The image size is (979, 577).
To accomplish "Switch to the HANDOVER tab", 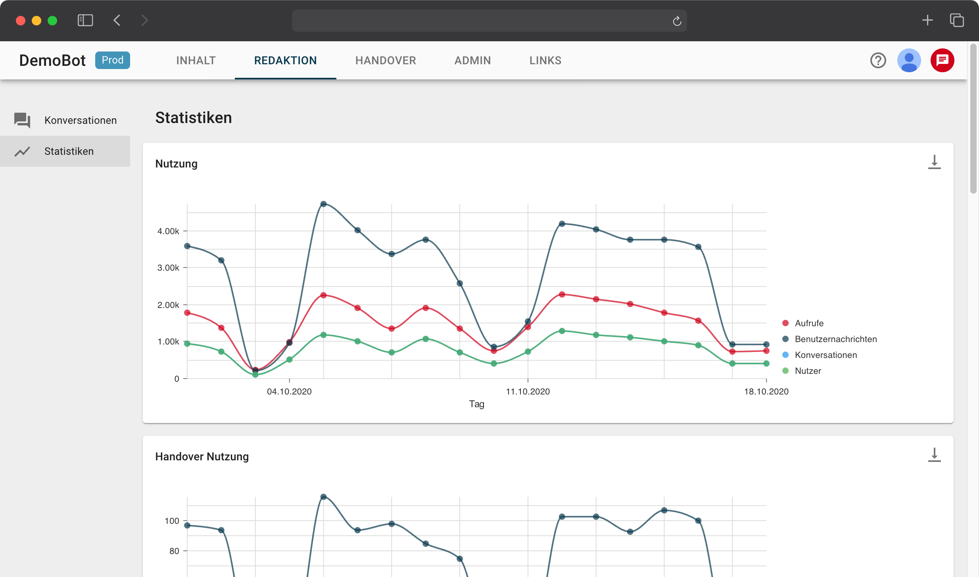I will coord(385,60).
